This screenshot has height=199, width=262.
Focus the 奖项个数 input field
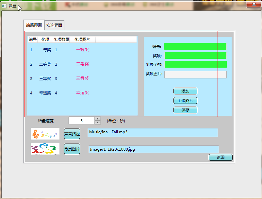tap(195, 64)
